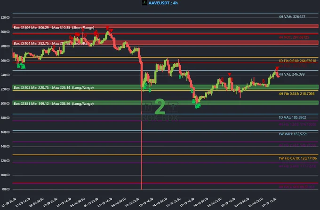Click the long red wick candle at 10-10 22:00
Image resolution: width=320 pixels, height=210 pixels.
(x=142, y=126)
